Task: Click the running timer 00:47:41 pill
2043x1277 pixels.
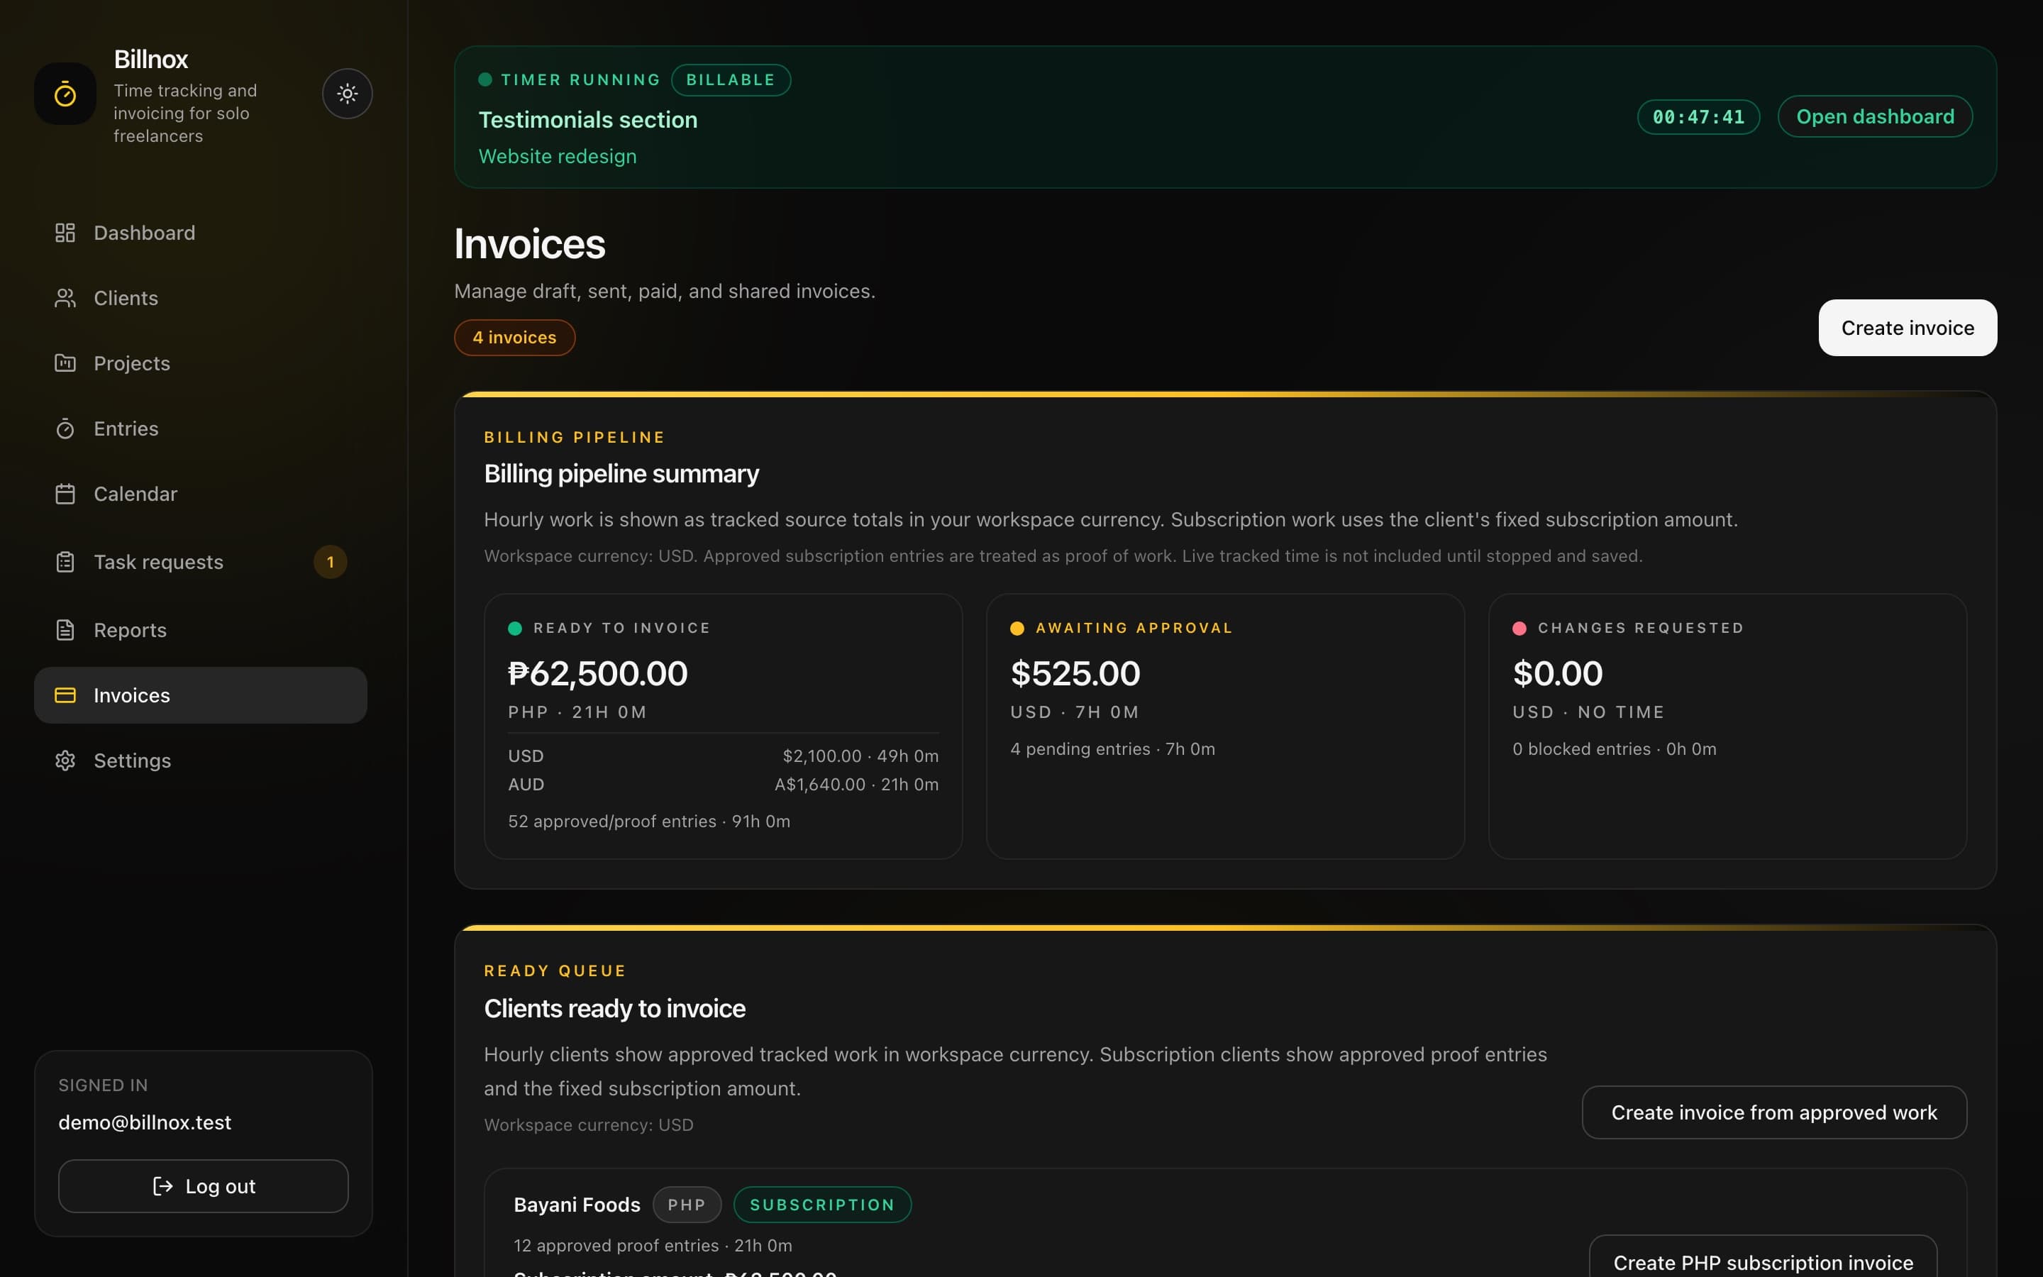Action: [x=1698, y=116]
